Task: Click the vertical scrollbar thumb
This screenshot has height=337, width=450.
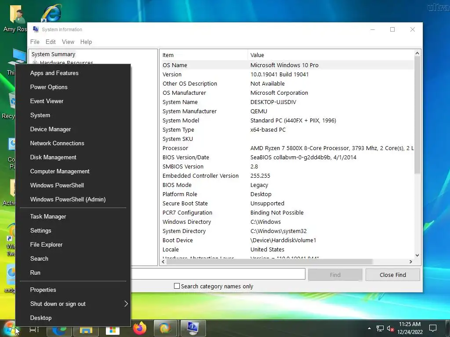Action: click(417, 115)
